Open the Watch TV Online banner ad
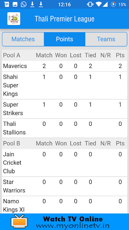The width and height of the screenshot is (129, 230). click(x=64, y=222)
